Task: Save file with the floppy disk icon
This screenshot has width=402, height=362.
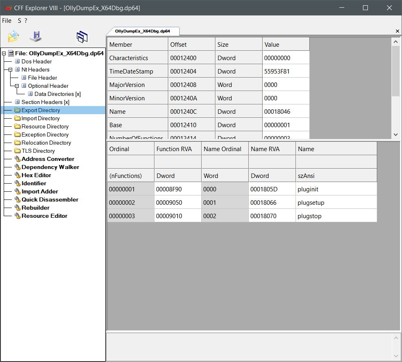Action: coord(36,37)
